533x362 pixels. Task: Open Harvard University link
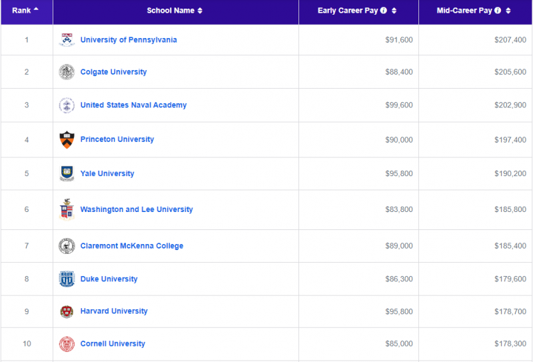click(x=114, y=311)
